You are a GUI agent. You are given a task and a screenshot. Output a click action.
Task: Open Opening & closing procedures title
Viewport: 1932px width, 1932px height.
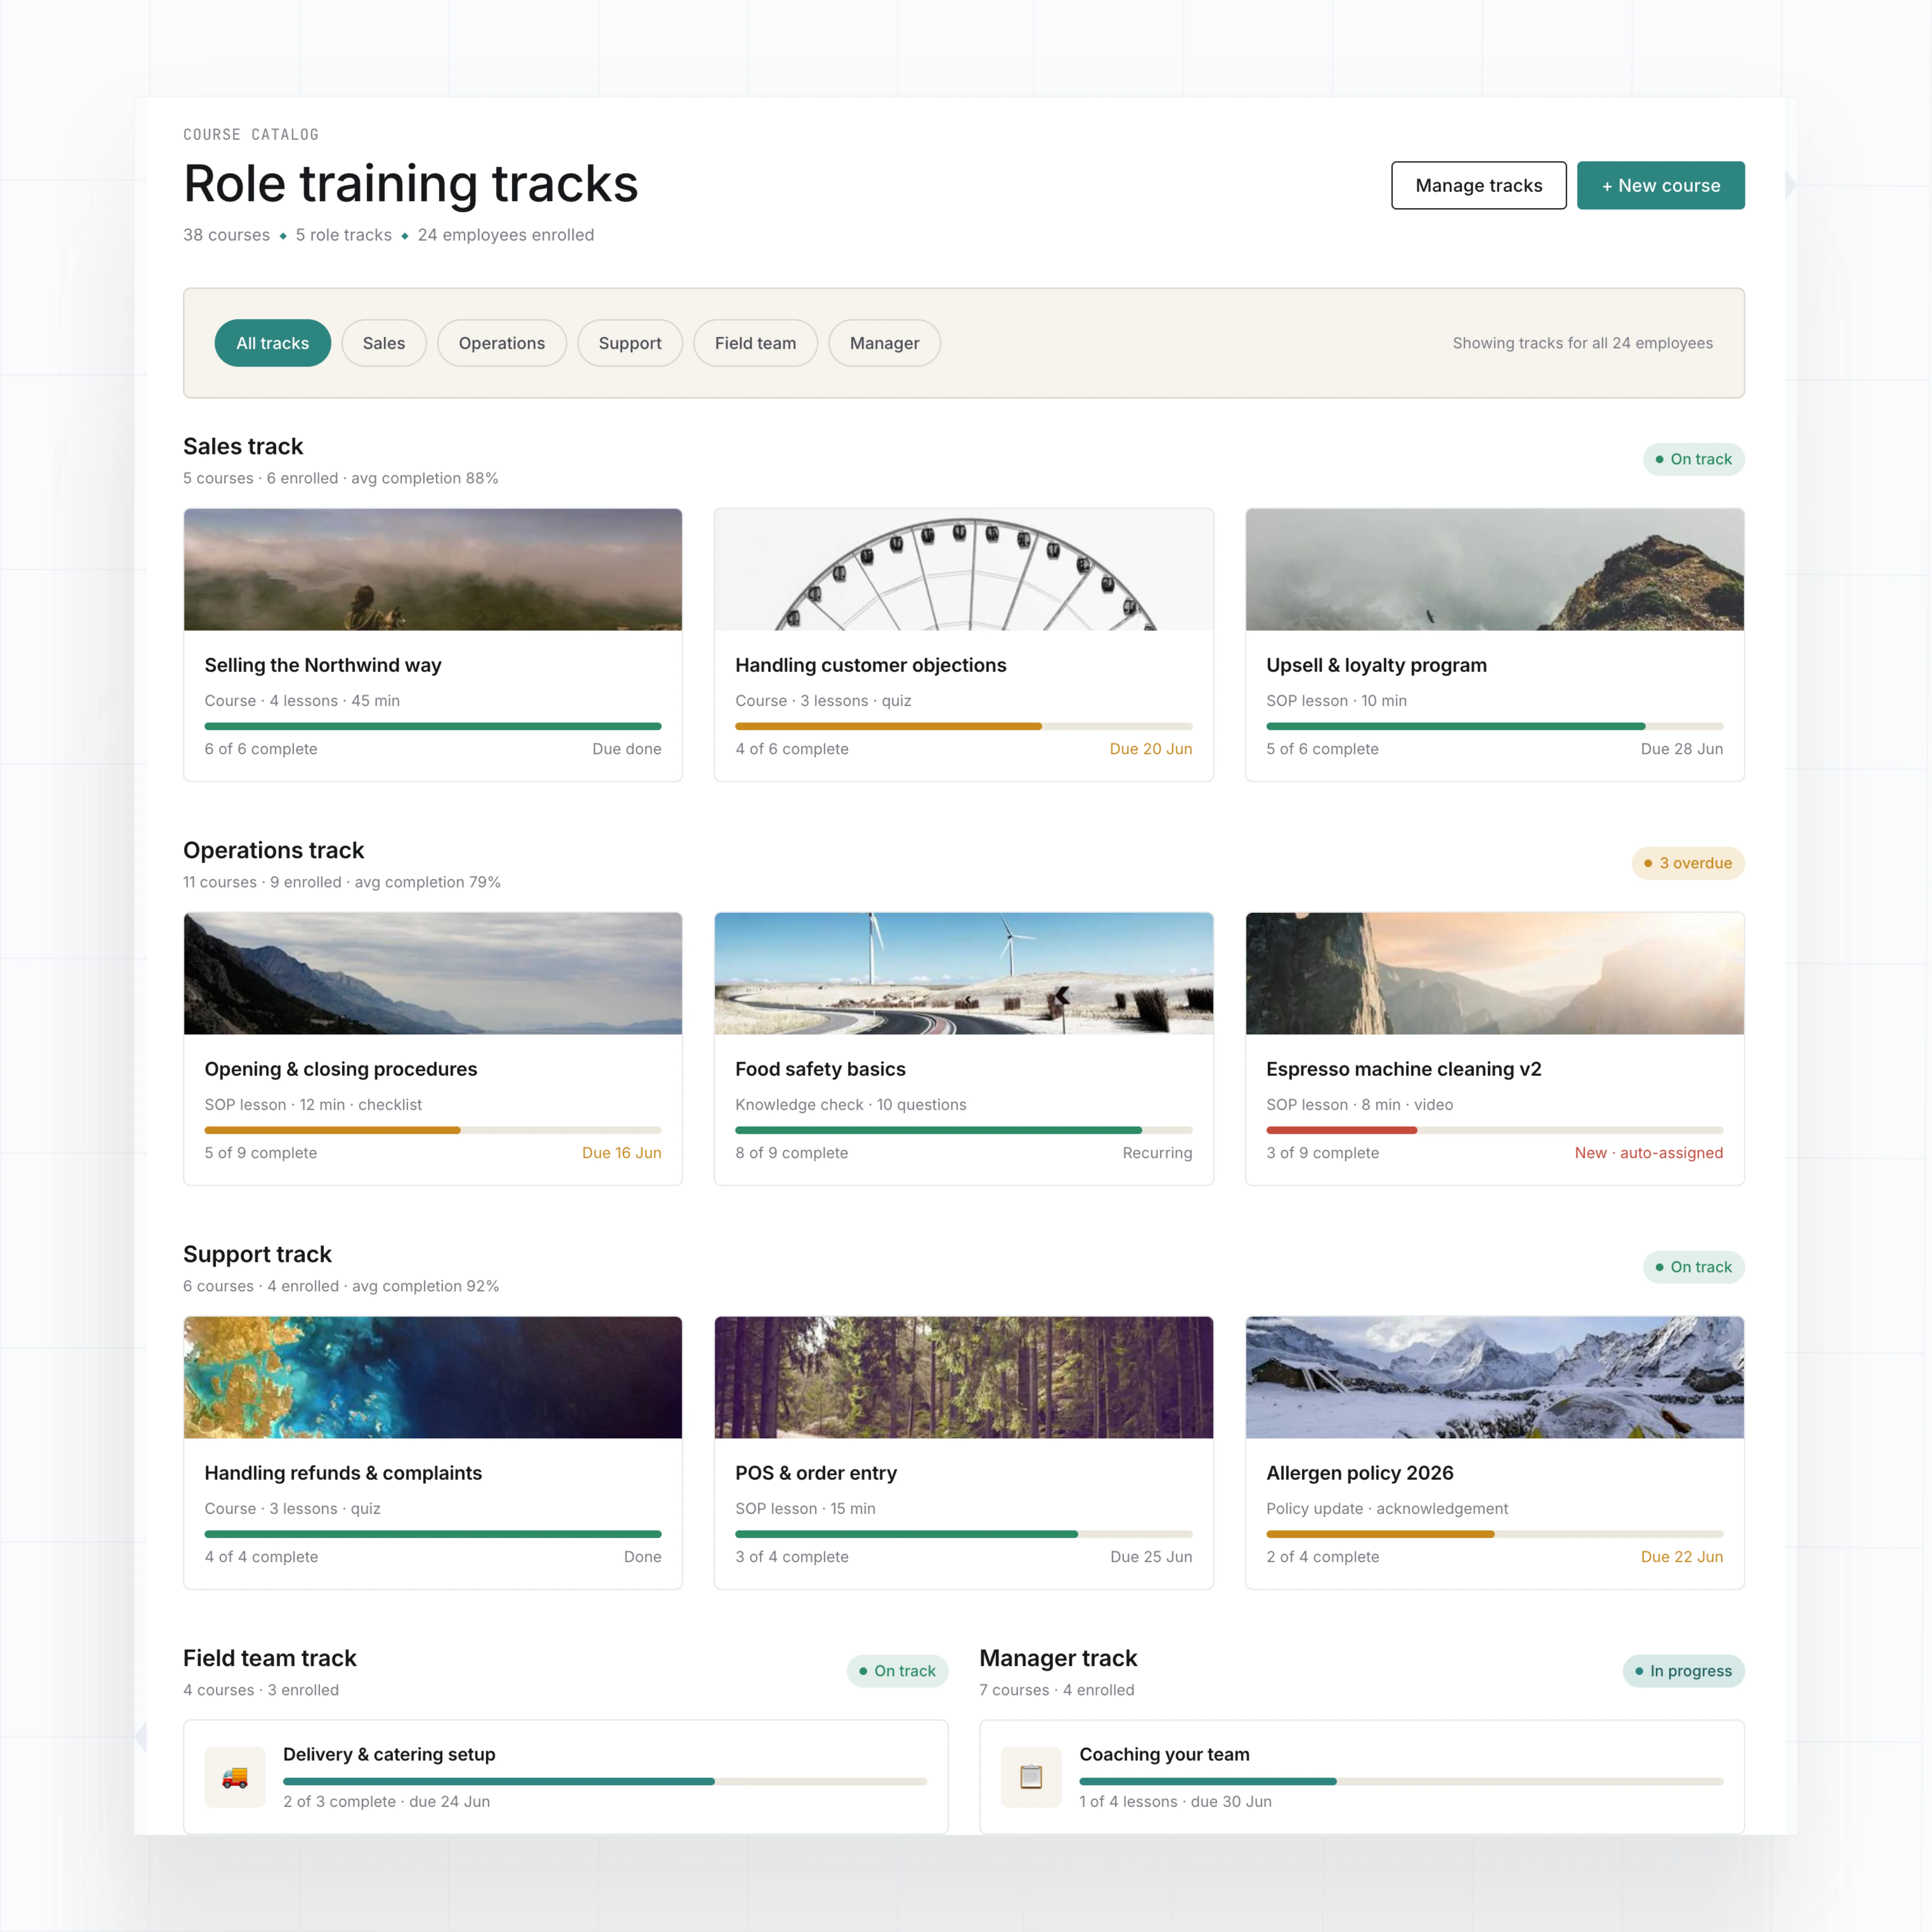click(x=341, y=1069)
